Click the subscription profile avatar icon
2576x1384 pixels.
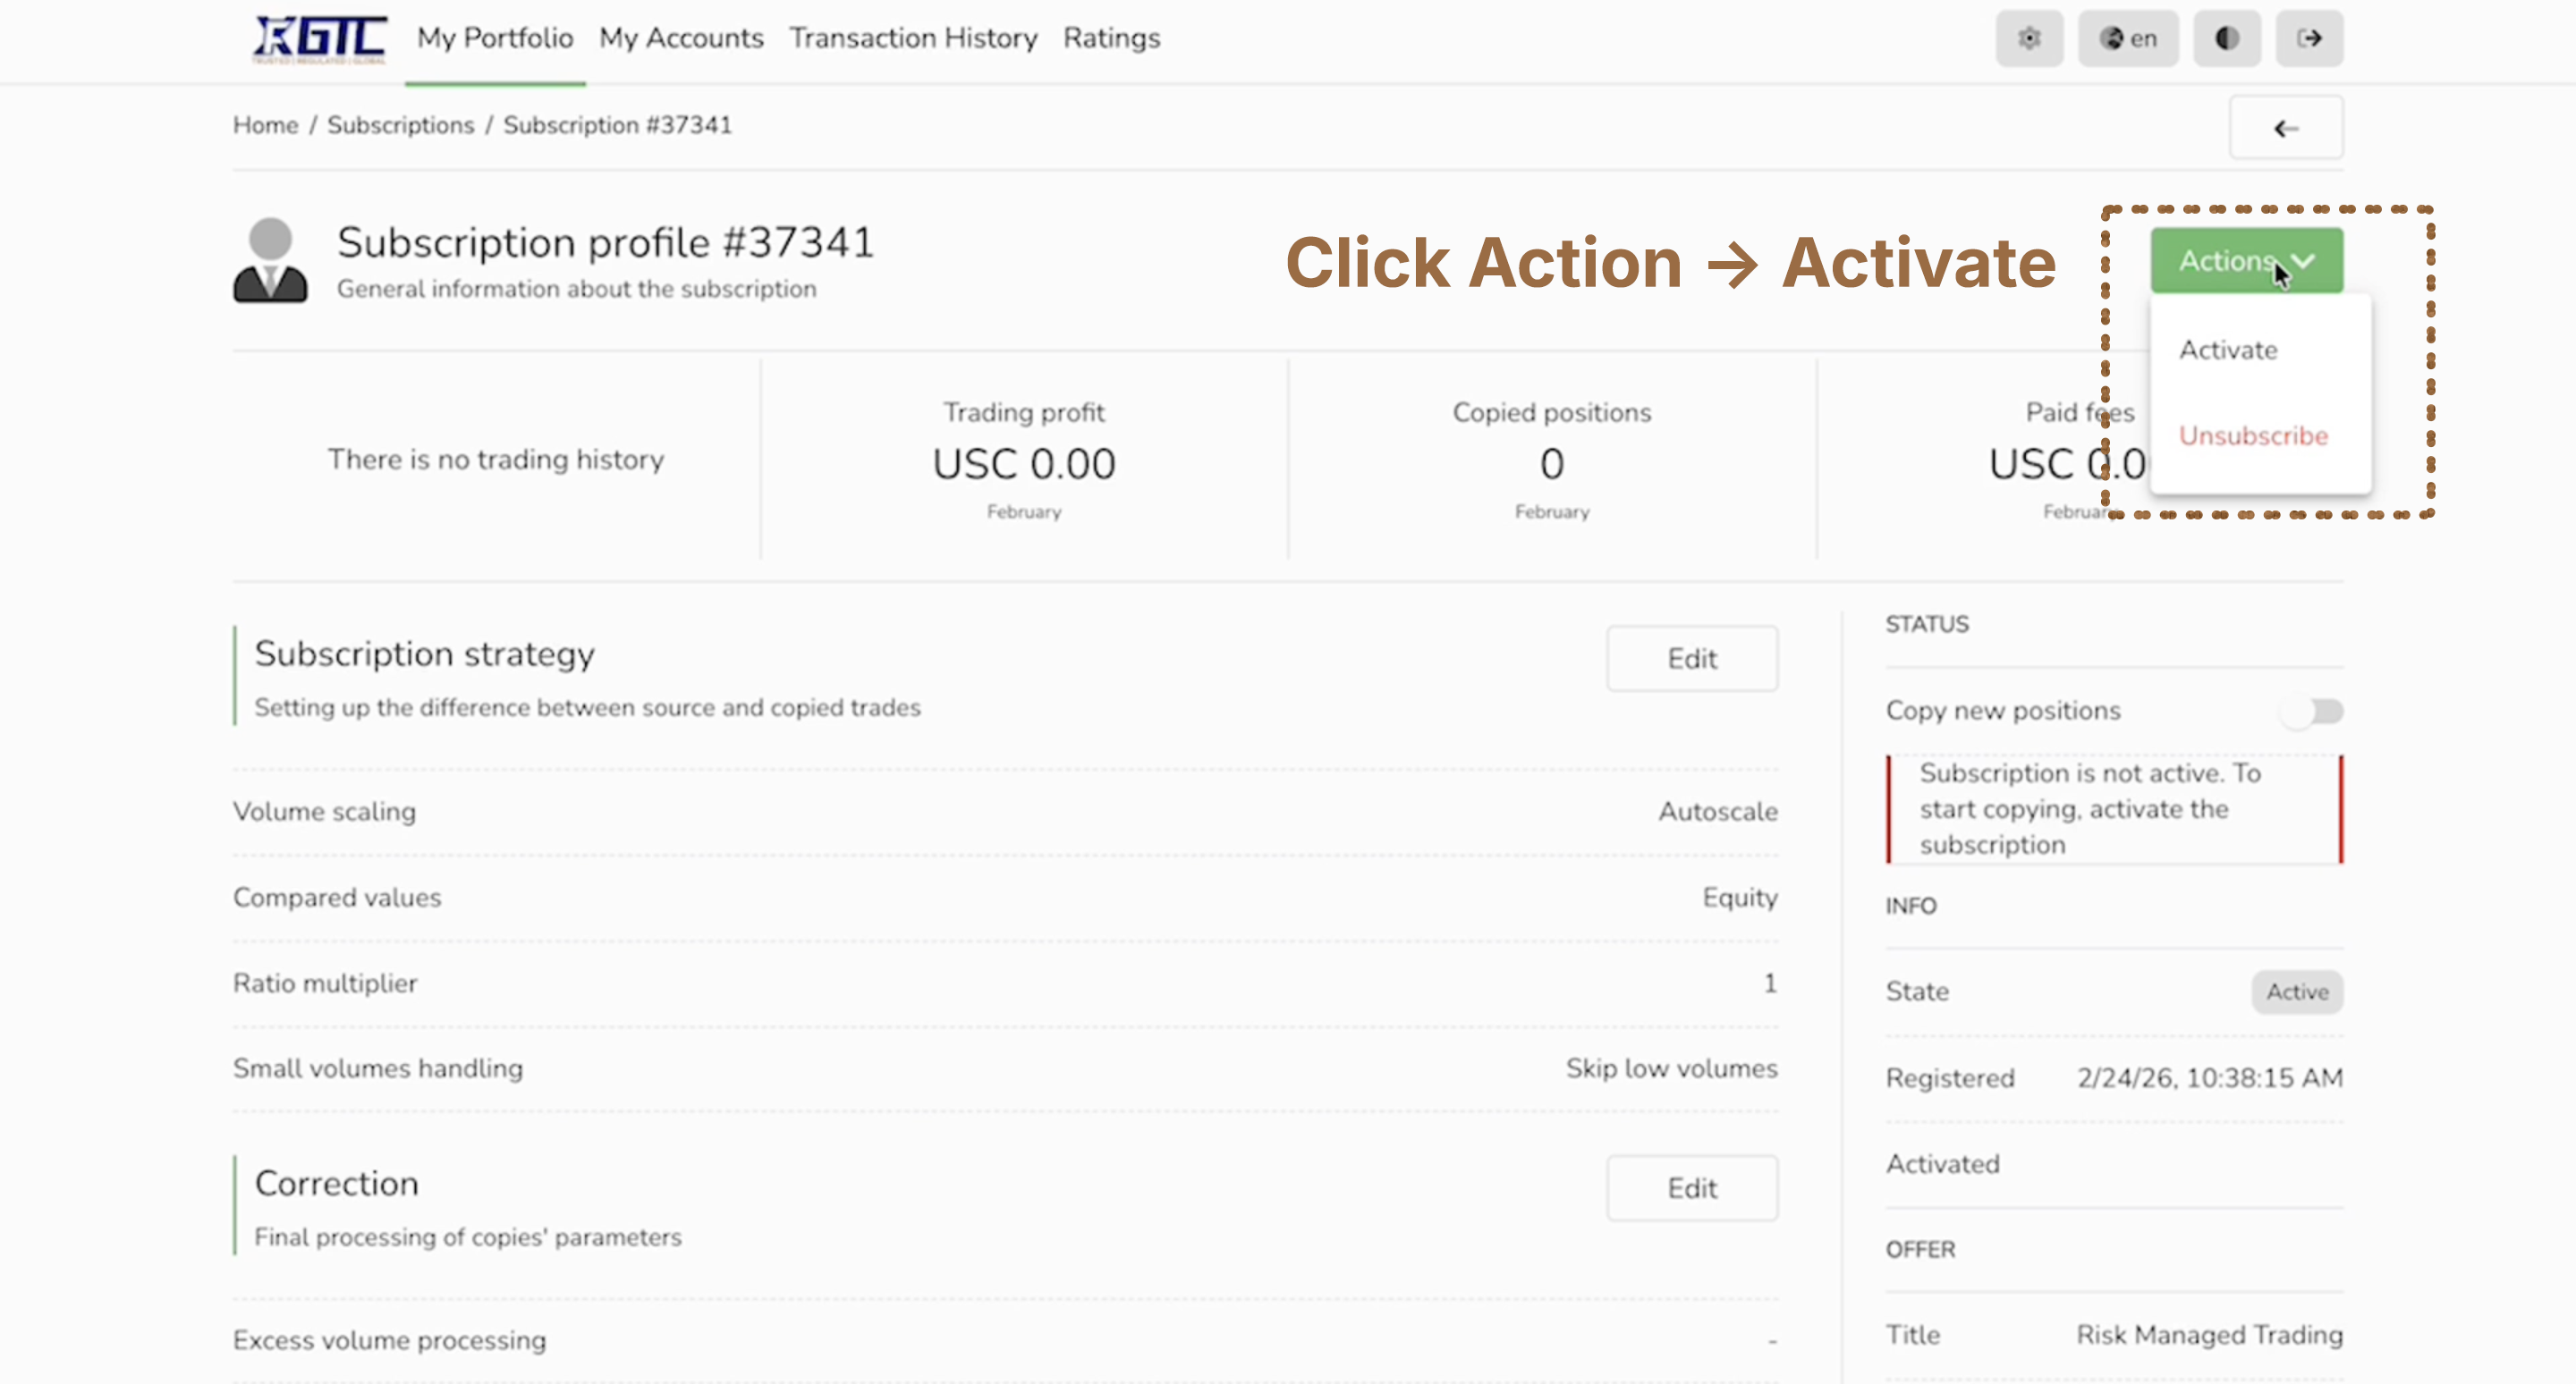pyautogui.click(x=272, y=262)
